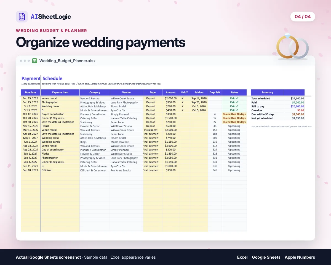Image resolution: width=331 pixels, height=265 pixels.
Task: Click the $24,140.00 total scheduled value
Action: pyautogui.click(x=297, y=98)
